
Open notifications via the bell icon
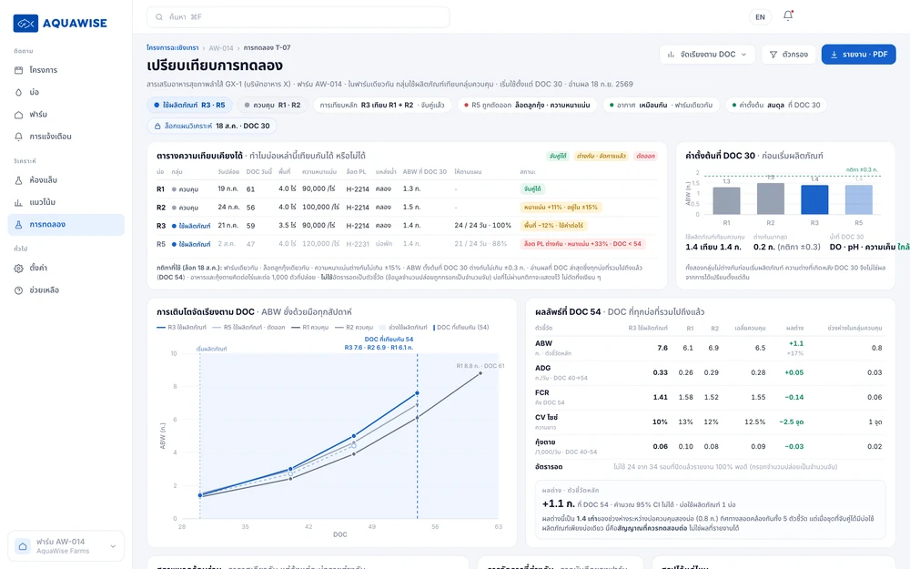click(x=787, y=15)
